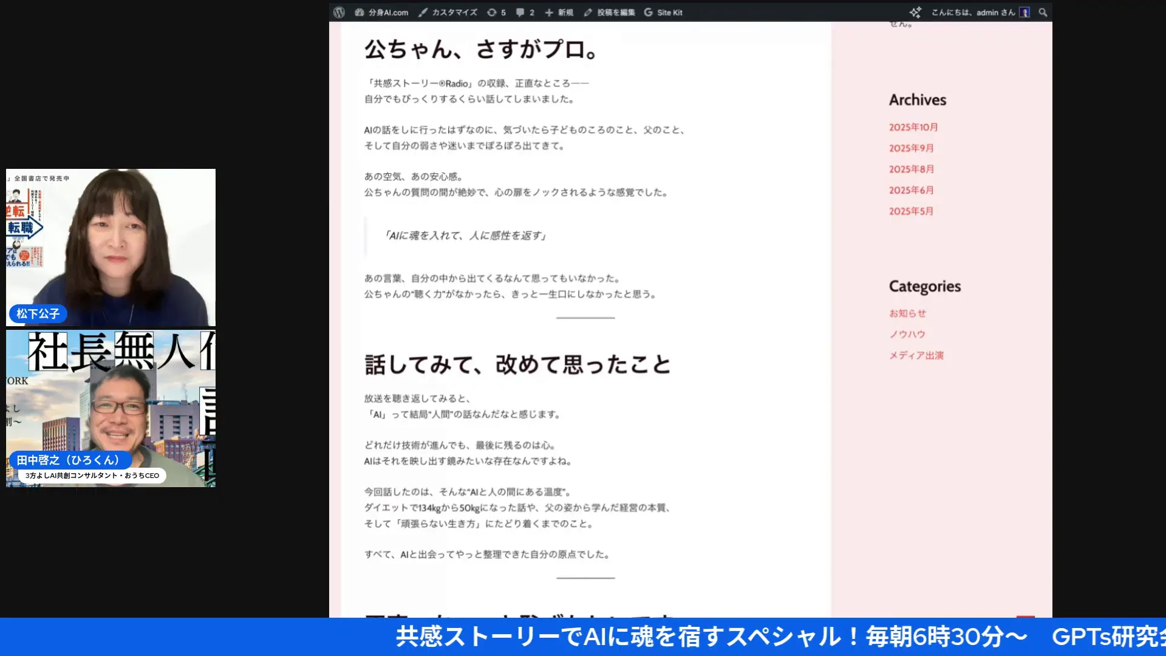Click the AI sparkles icon in the admin bar
1166x656 pixels.
pyautogui.click(x=915, y=12)
